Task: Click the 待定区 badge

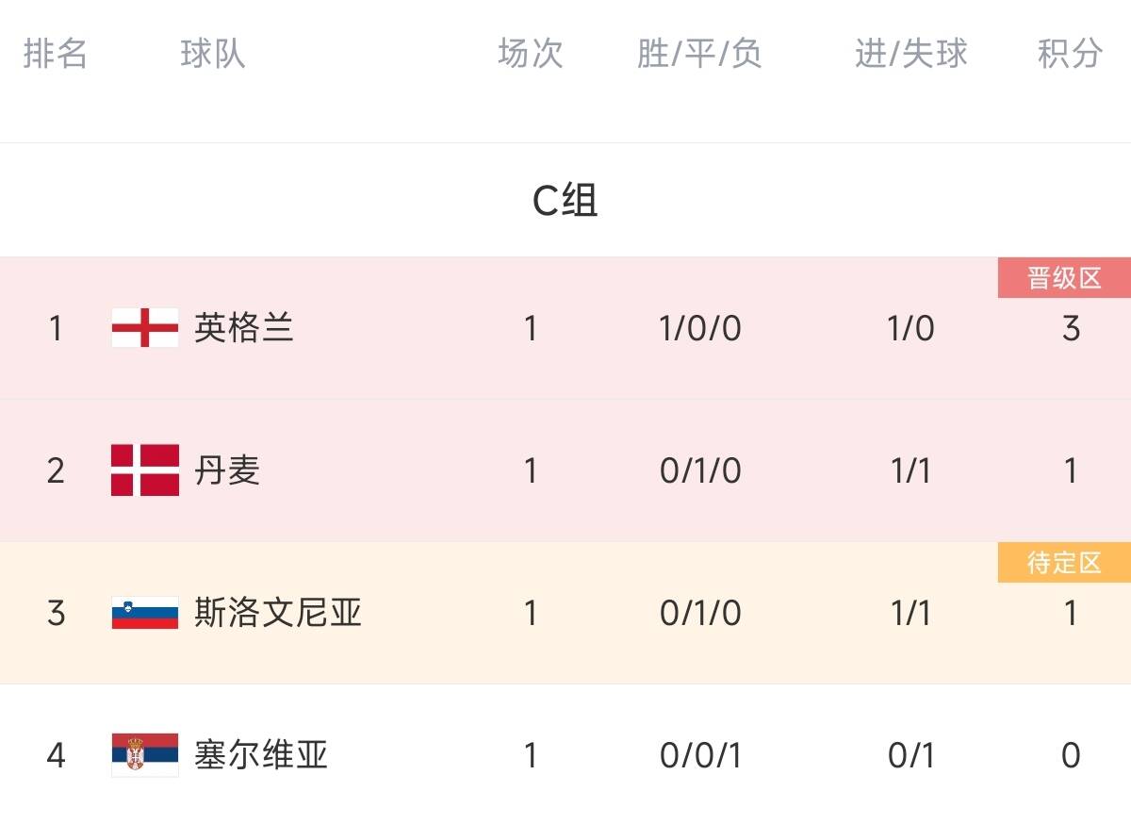Action: pyautogui.click(x=1064, y=563)
